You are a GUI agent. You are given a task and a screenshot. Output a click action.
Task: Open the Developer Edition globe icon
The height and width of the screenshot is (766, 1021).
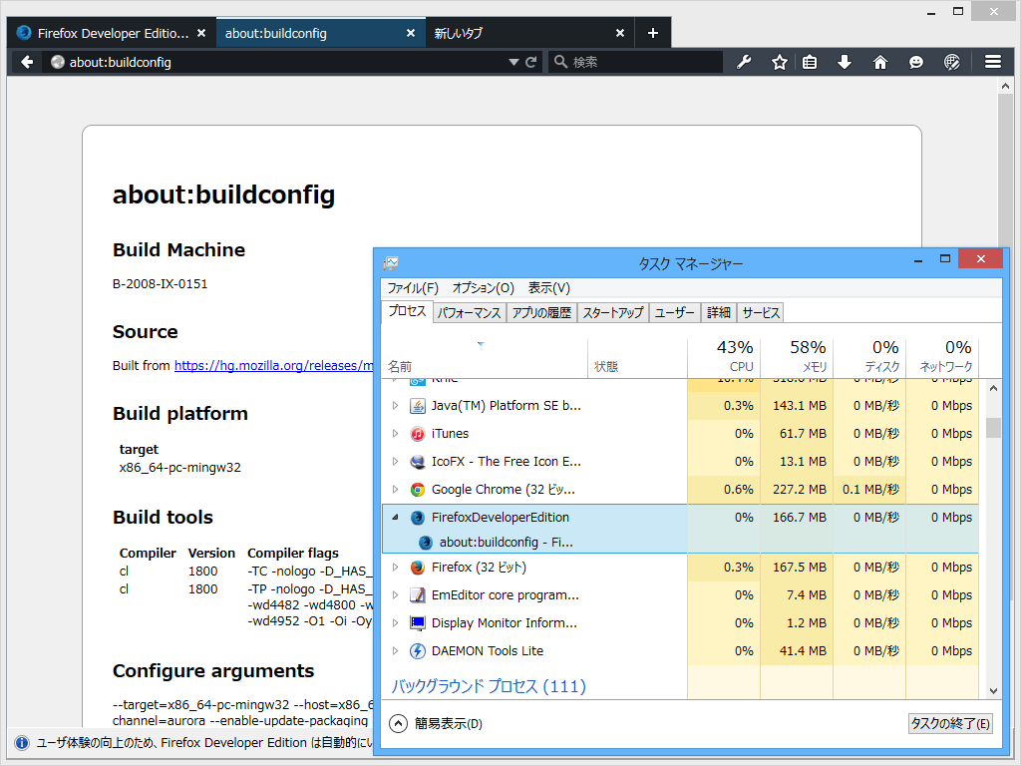click(952, 61)
